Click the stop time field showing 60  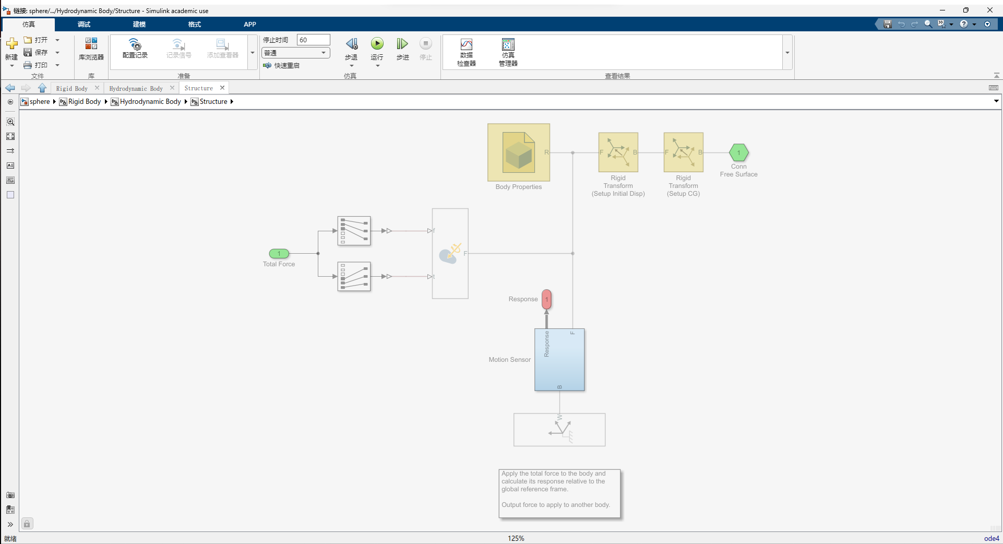coord(313,39)
